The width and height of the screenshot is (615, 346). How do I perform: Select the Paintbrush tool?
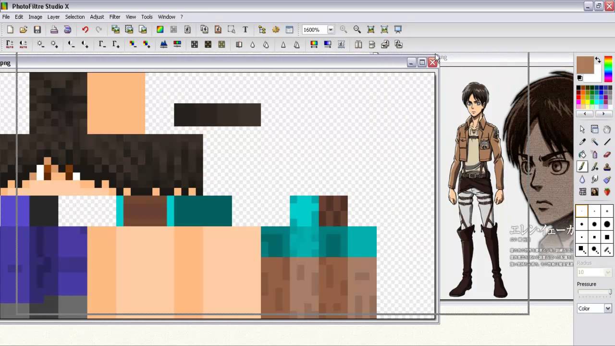[x=582, y=167]
